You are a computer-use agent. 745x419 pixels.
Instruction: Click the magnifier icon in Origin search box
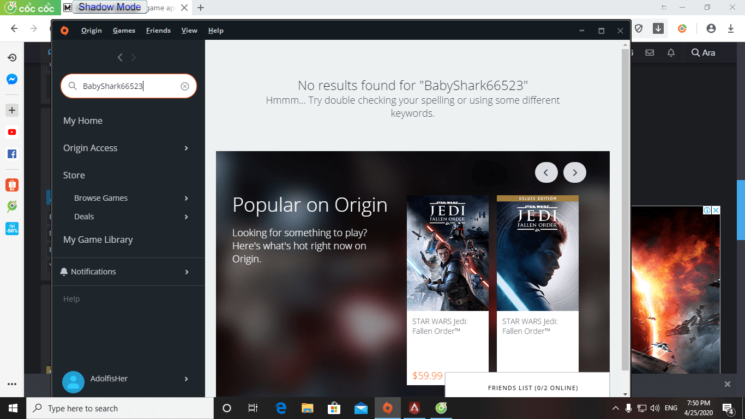click(x=73, y=86)
